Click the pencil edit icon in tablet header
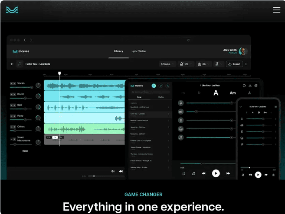 pos(161,86)
